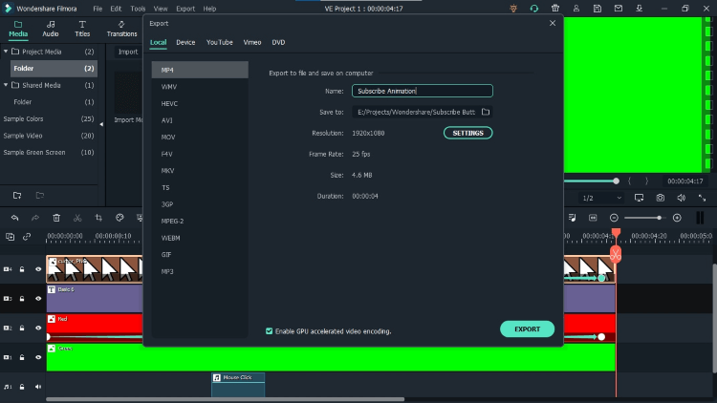Screen dimensions: 717x403
Task: Mute audio track 1 speaker
Action: point(38,387)
